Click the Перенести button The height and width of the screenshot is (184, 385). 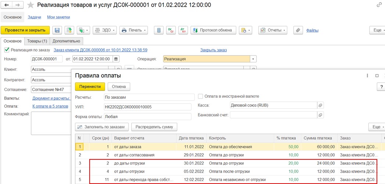tap(90, 87)
